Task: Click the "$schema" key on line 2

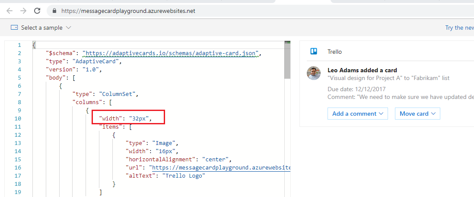Action: [x=60, y=53]
